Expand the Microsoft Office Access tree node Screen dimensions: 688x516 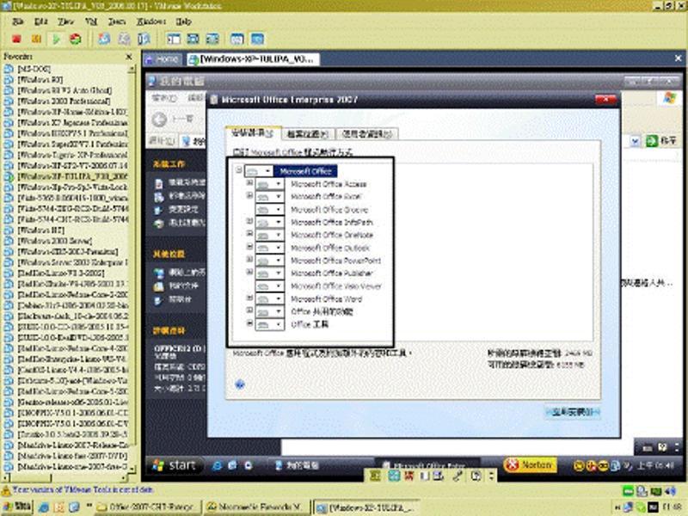pyautogui.click(x=249, y=182)
